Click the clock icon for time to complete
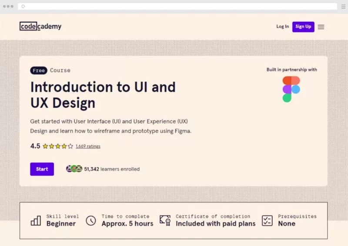348x246 pixels. click(x=91, y=221)
